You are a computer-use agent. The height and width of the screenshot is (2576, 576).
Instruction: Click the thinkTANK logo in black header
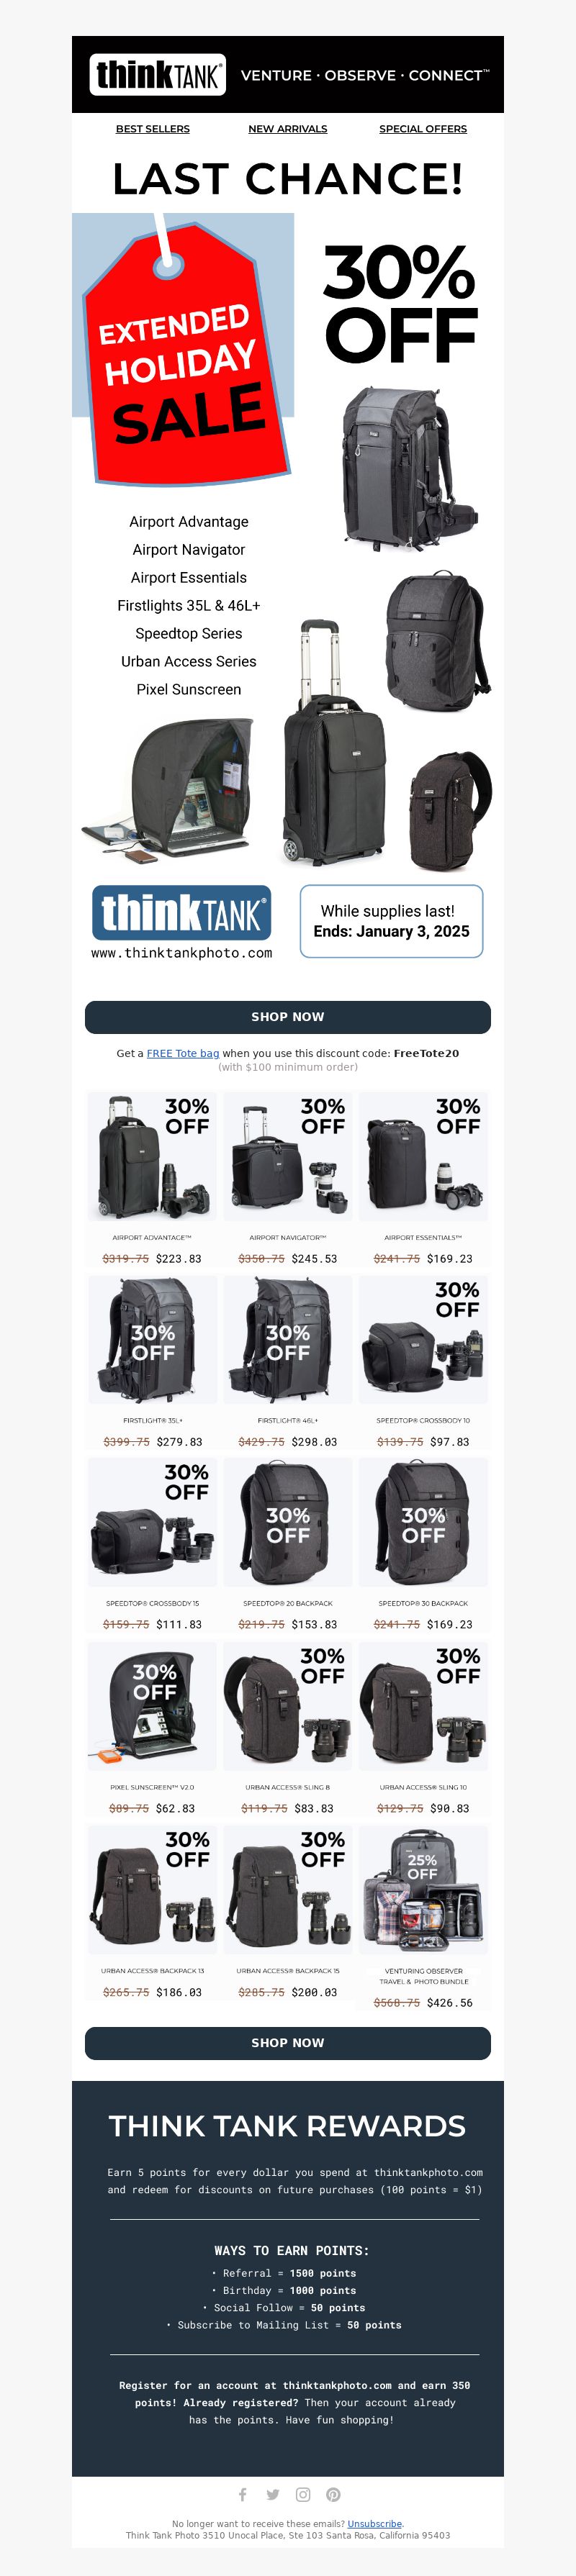(158, 75)
